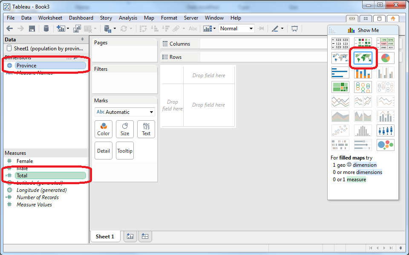The width and height of the screenshot is (409, 255).
Task: Open the Help menu
Action: pyautogui.click(x=236, y=18)
